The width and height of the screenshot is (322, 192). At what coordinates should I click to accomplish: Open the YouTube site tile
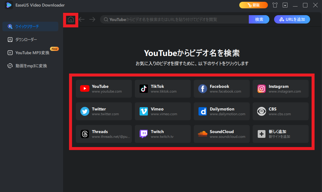pyautogui.click(x=104, y=89)
